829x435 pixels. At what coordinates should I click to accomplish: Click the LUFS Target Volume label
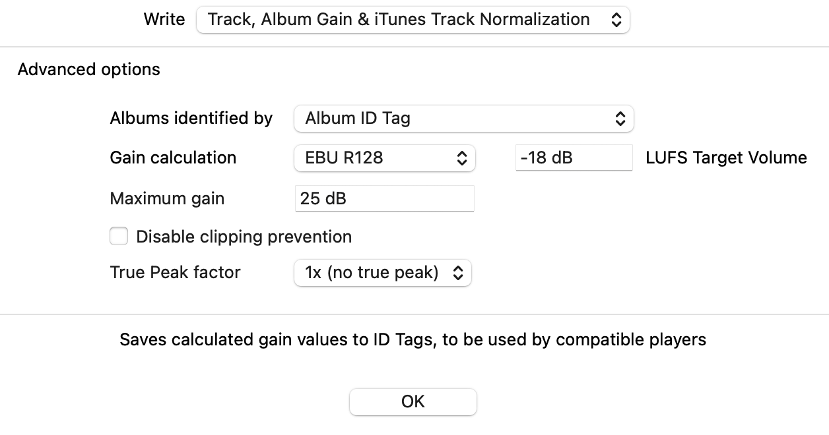[x=726, y=158]
